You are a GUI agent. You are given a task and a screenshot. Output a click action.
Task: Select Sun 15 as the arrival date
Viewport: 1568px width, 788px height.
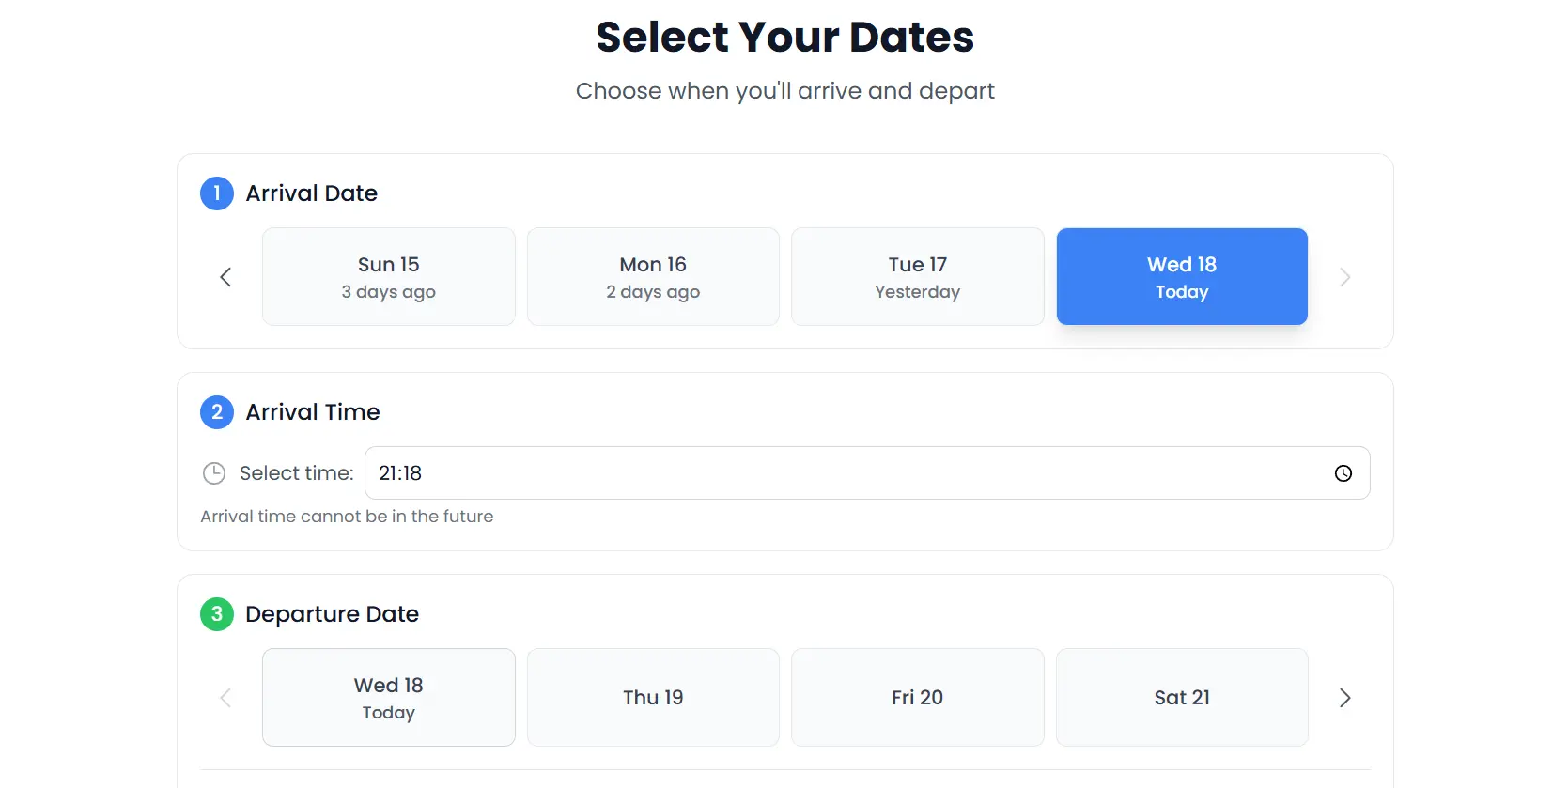tap(388, 276)
